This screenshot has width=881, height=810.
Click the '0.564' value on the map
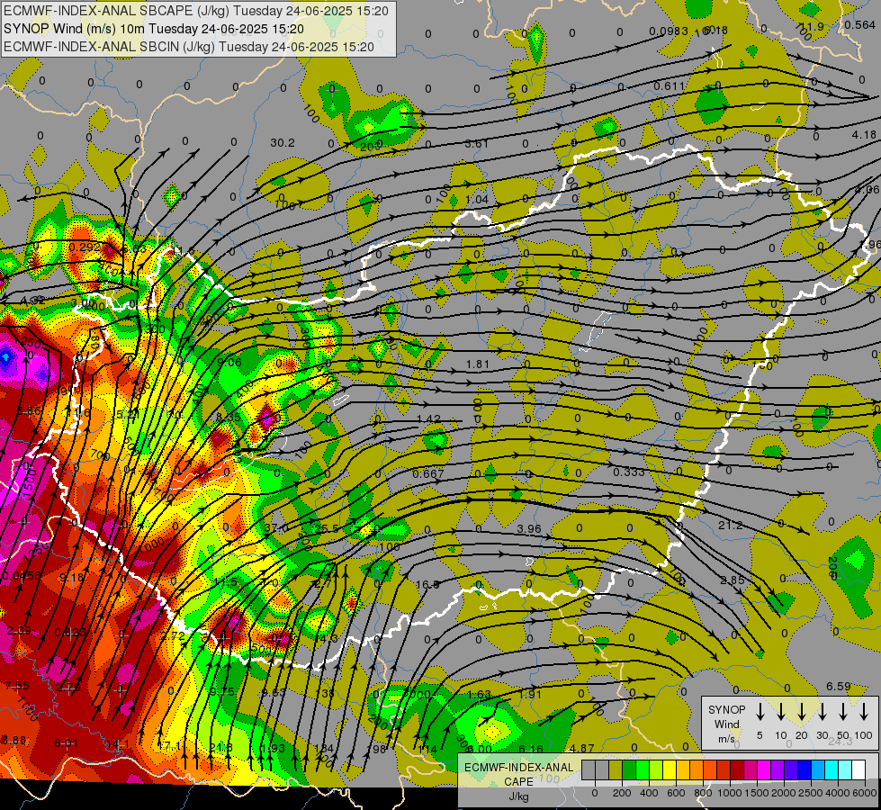859,24
